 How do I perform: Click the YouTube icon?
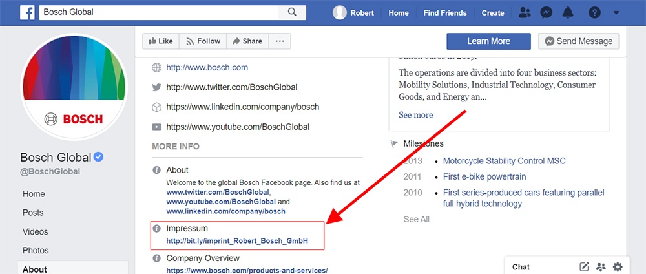[x=156, y=127]
